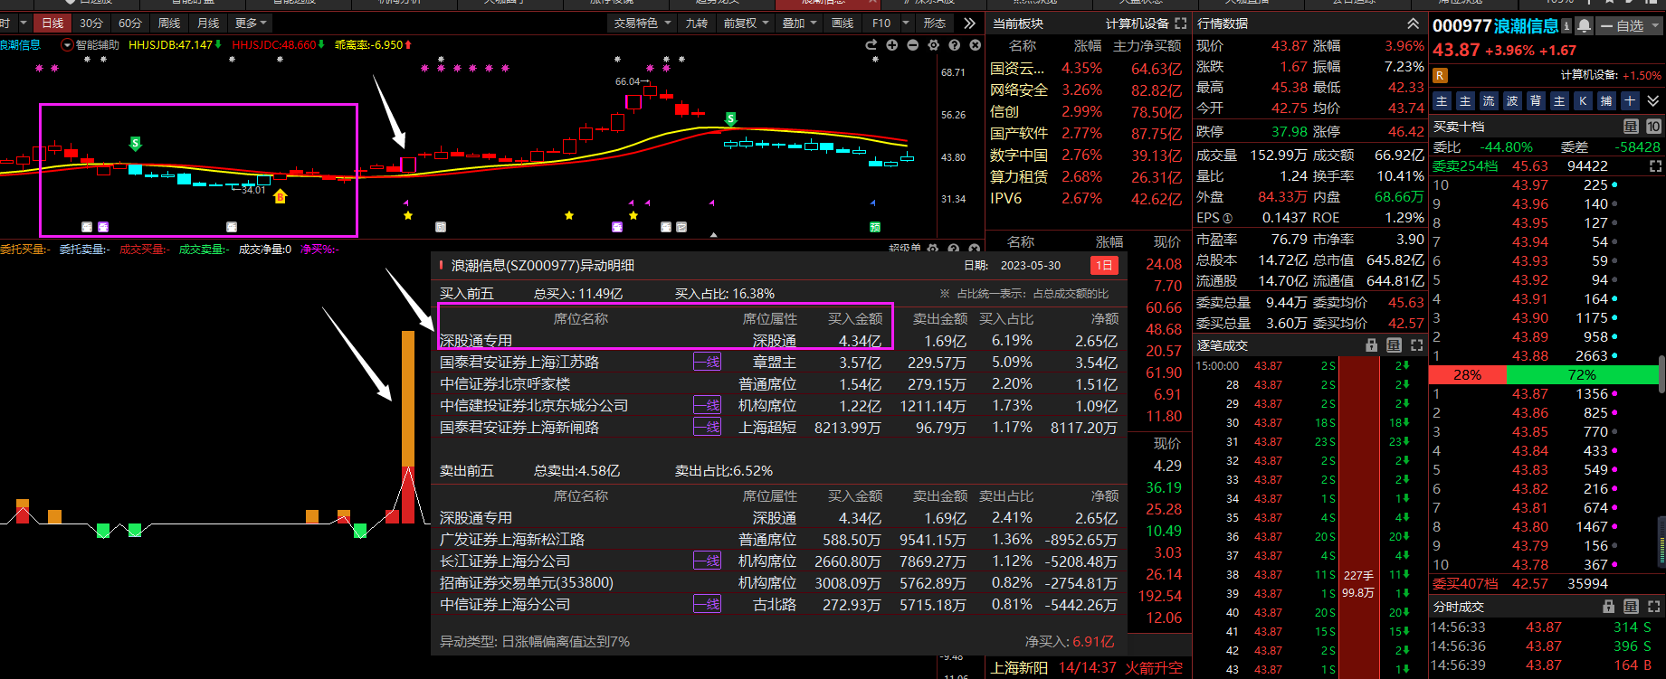The height and width of the screenshot is (679, 1666).
Task: Select the 月线 monthly period tab
Action: tap(208, 23)
